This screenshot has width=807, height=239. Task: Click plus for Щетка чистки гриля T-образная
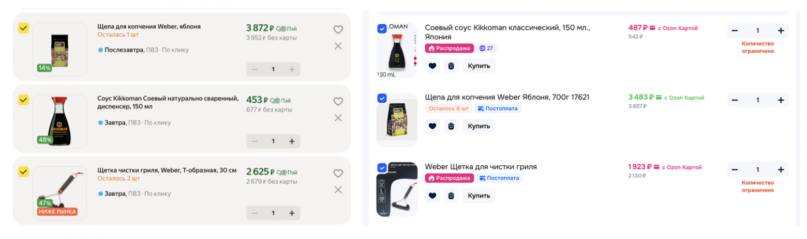(x=291, y=213)
